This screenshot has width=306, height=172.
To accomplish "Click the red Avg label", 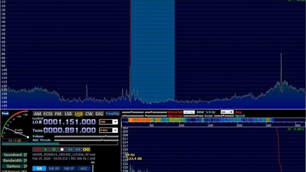I will tap(238, 112).
